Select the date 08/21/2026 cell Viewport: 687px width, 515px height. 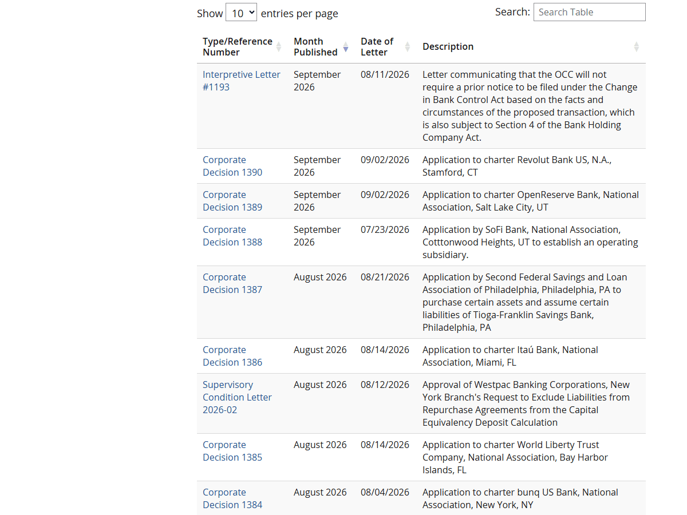[x=385, y=277]
